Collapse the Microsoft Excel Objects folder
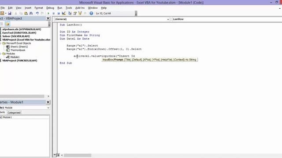282x158 pixels. [1, 43]
